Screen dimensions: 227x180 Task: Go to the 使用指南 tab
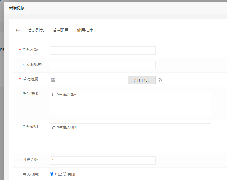85,30
